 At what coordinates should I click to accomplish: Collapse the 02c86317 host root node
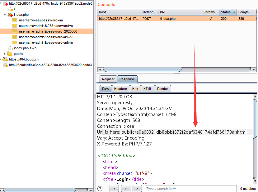pos(1,3)
